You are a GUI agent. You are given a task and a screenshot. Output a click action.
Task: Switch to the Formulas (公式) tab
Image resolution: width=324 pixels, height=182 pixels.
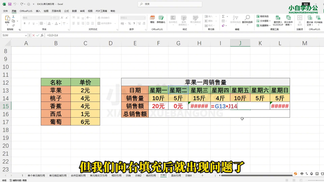click(x=66, y=11)
